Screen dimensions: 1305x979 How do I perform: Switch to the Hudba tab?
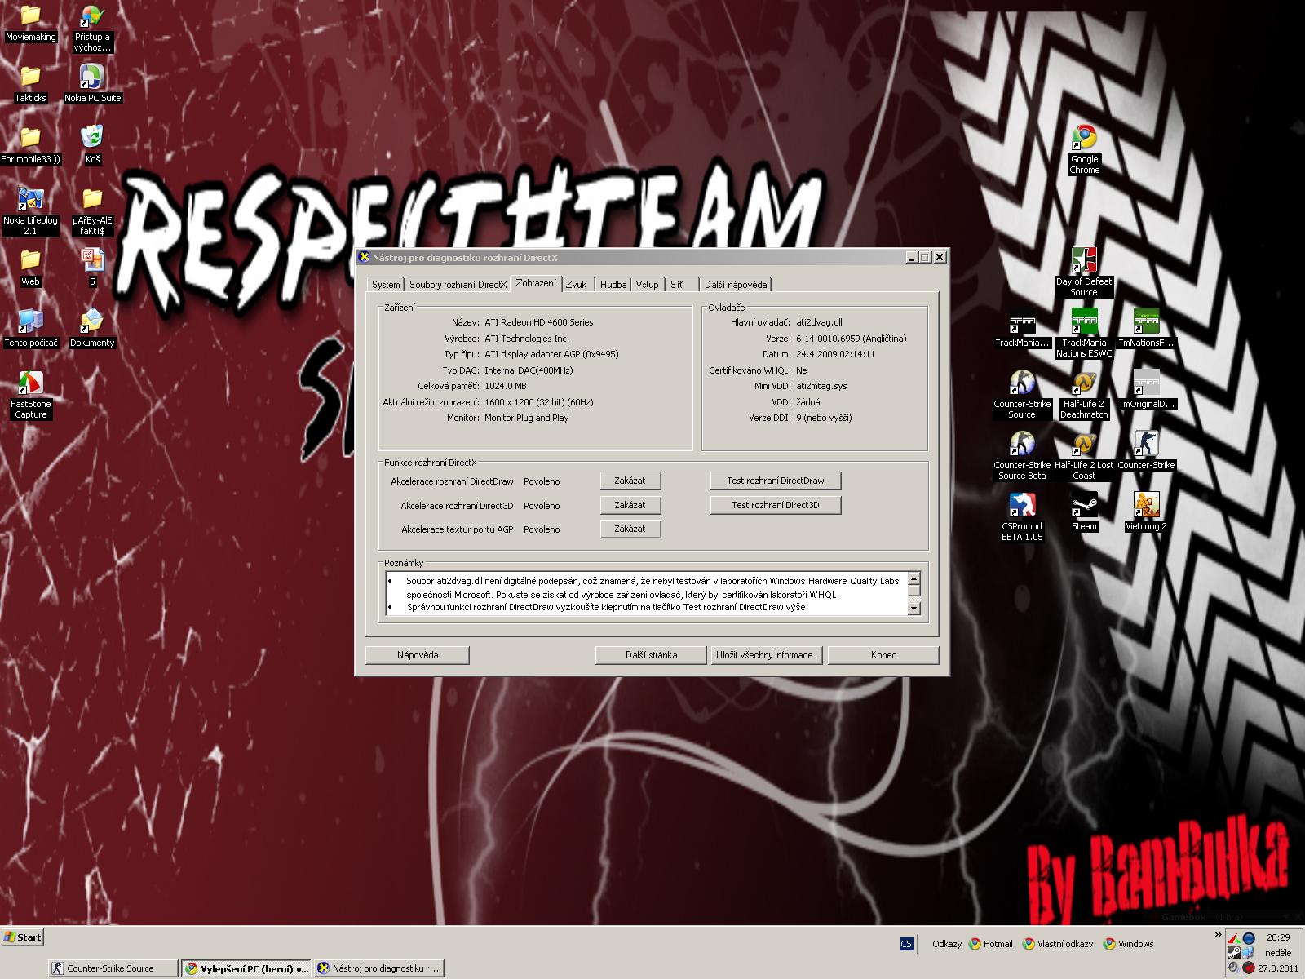(613, 285)
